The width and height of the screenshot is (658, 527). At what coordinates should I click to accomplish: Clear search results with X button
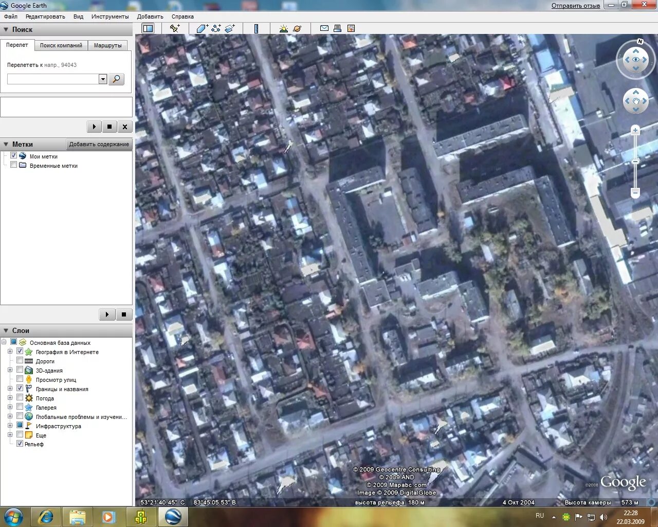tap(125, 127)
